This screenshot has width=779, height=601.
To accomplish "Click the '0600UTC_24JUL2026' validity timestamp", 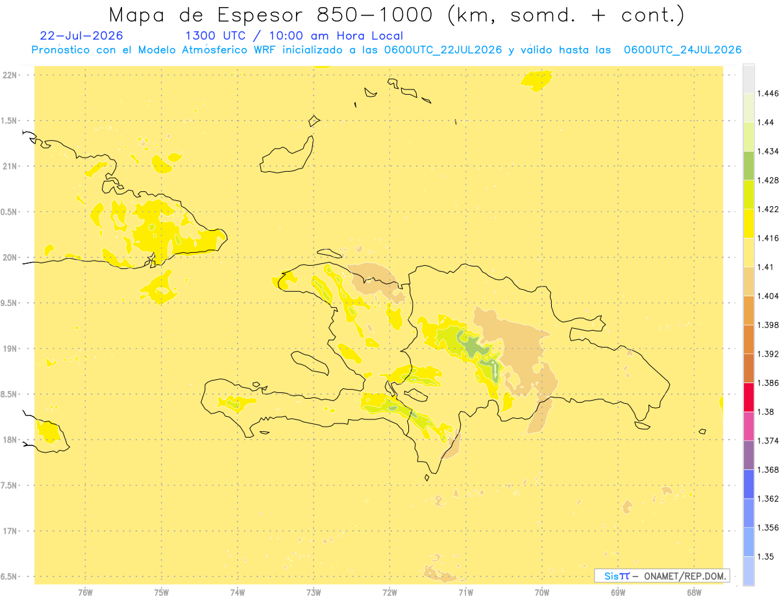I will point(682,50).
